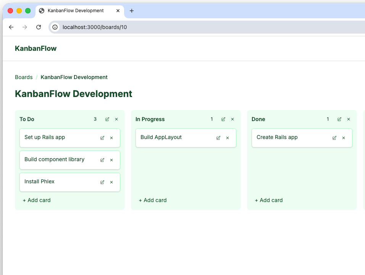The height and width of the screenshot is (275, 365).
Task: Open the KanbanFlow home logo link
Action: [x=36, y=49]
